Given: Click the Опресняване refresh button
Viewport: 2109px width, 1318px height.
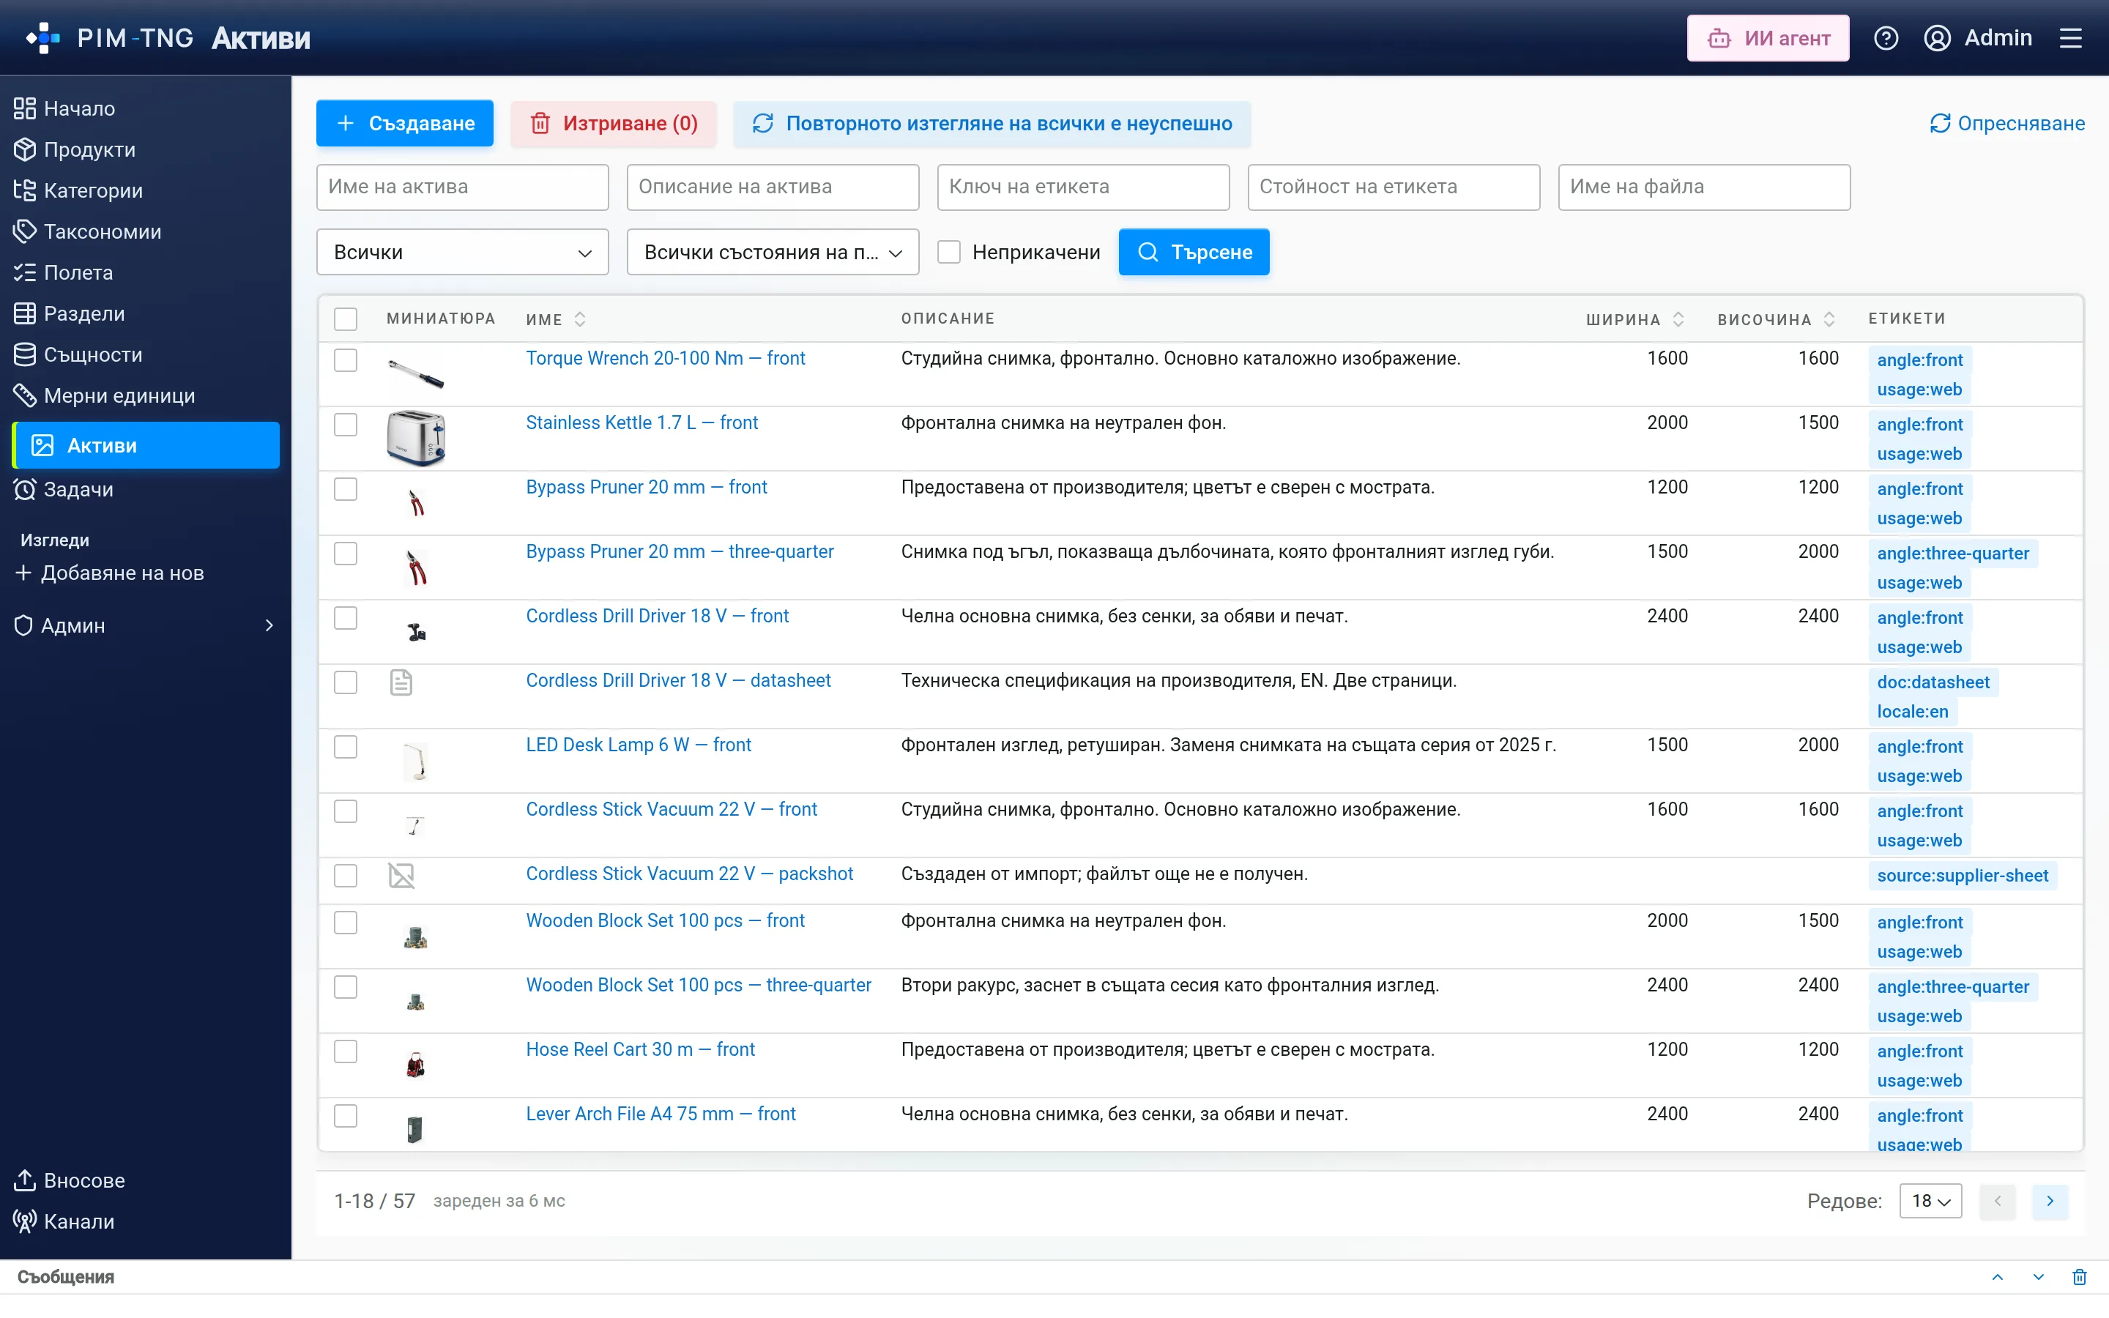Looking at the screenshot, I should click(2007, 124).
